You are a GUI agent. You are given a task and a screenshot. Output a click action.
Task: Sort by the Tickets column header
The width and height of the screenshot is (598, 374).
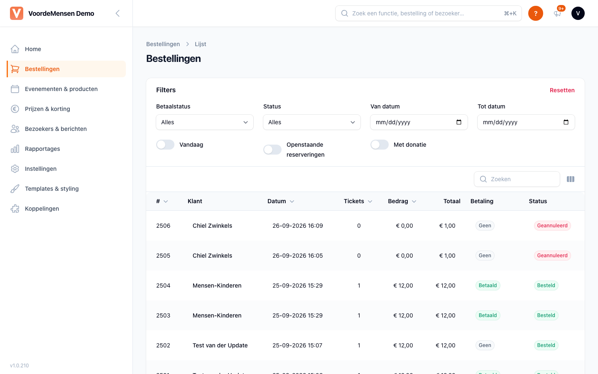pyautogui.click(x=358, y=201)
